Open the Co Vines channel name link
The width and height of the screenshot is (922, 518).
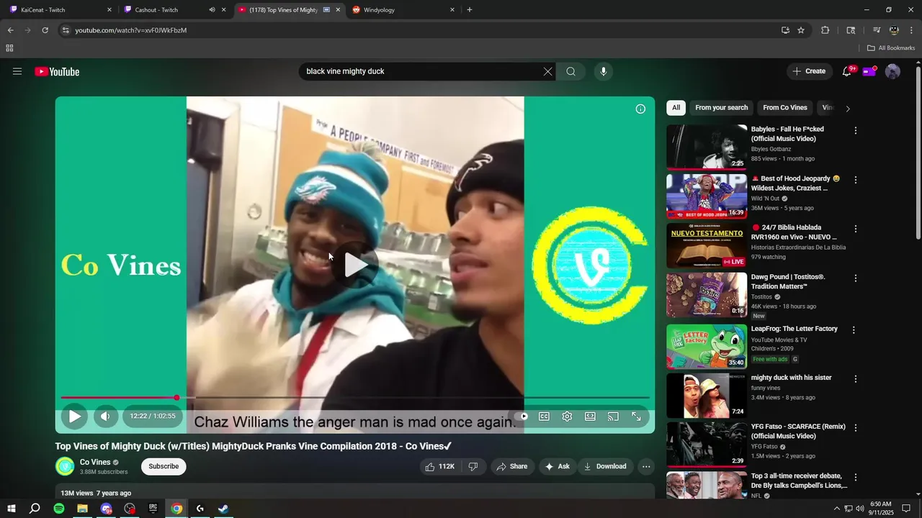click(95, 462)
